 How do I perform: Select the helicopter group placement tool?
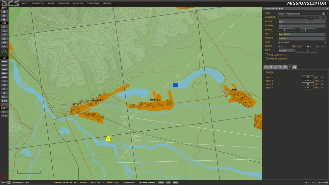tap(4, 65)
